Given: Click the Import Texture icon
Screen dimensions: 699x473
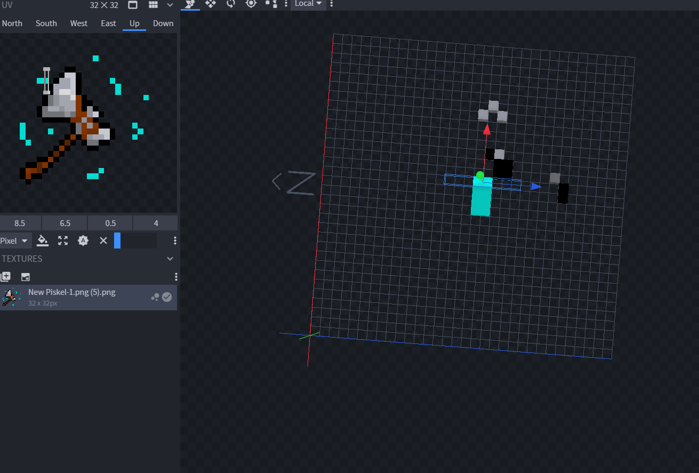Looking at the screenshot, I should click(x=25, y=277).
